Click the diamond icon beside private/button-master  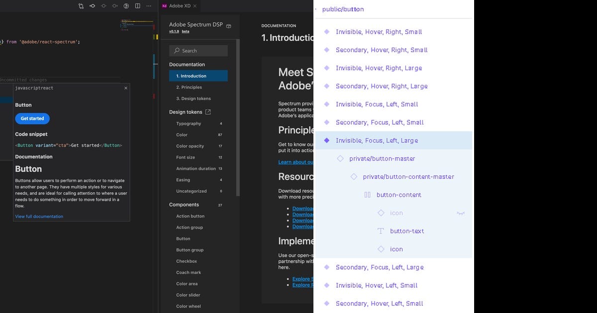coord(339,158)
